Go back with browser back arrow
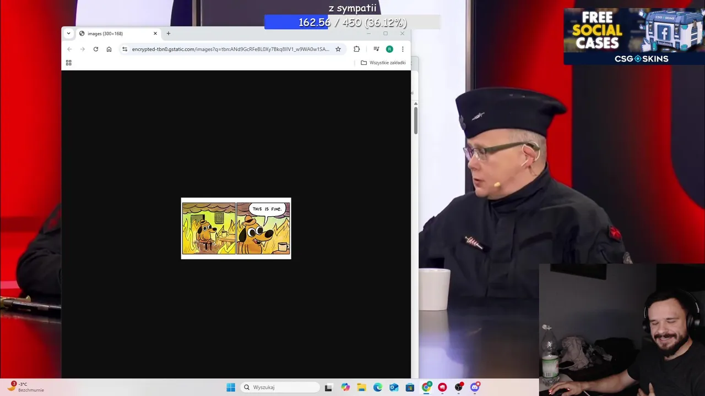Viewport: 705px width, 396px height. click(69, 49)
